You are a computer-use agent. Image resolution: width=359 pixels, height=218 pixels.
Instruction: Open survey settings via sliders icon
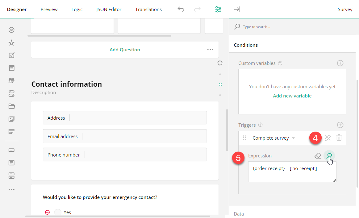218,9
